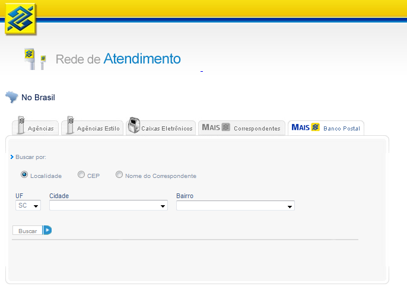Click the Mais BB logo on Correspondentes tab
This screenshot has height=296, width=407.
pos(216,128)
